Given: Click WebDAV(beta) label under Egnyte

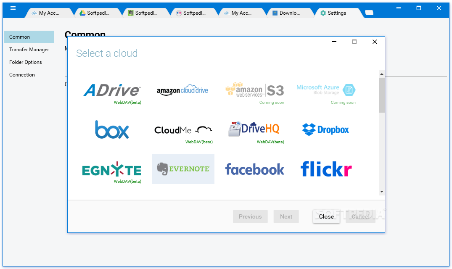Looking at the screenshot, I should [127, 182].
